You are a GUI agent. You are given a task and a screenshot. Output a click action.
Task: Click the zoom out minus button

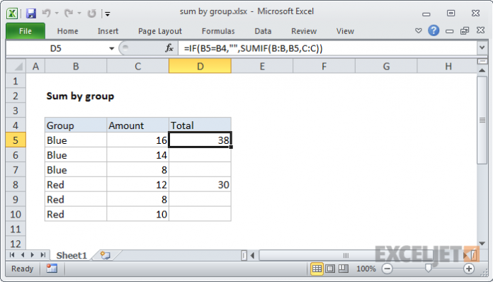[387, 269]
